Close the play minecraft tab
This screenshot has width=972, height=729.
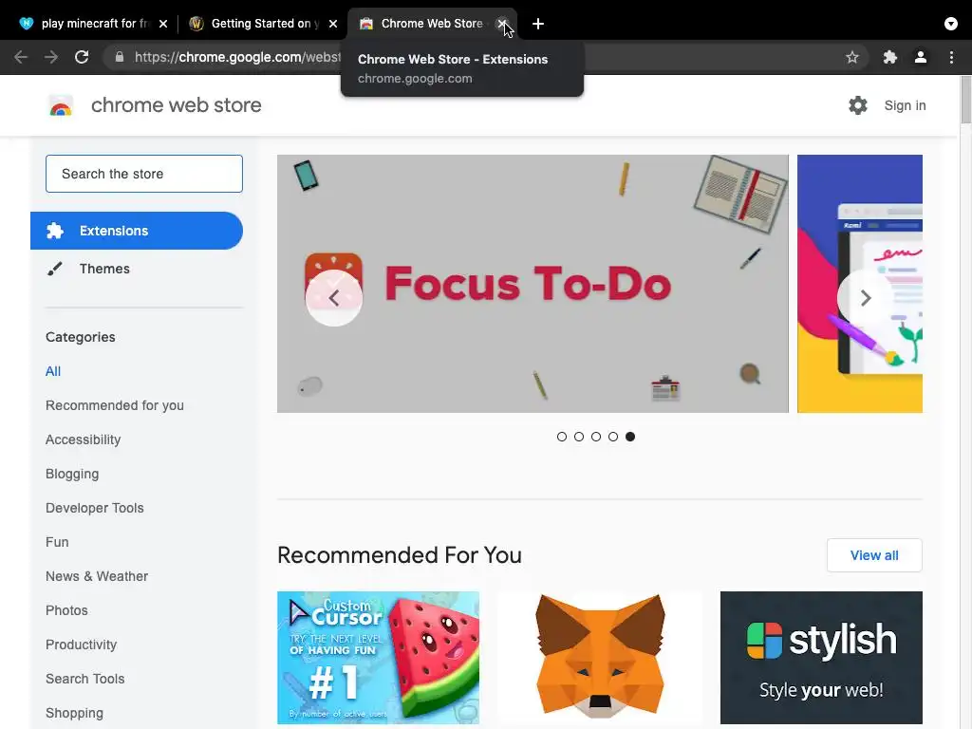[x=163, y=24]
